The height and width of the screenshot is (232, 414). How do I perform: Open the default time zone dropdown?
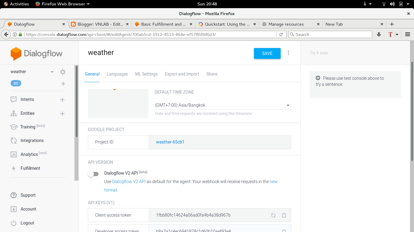(x=223, y=105)
